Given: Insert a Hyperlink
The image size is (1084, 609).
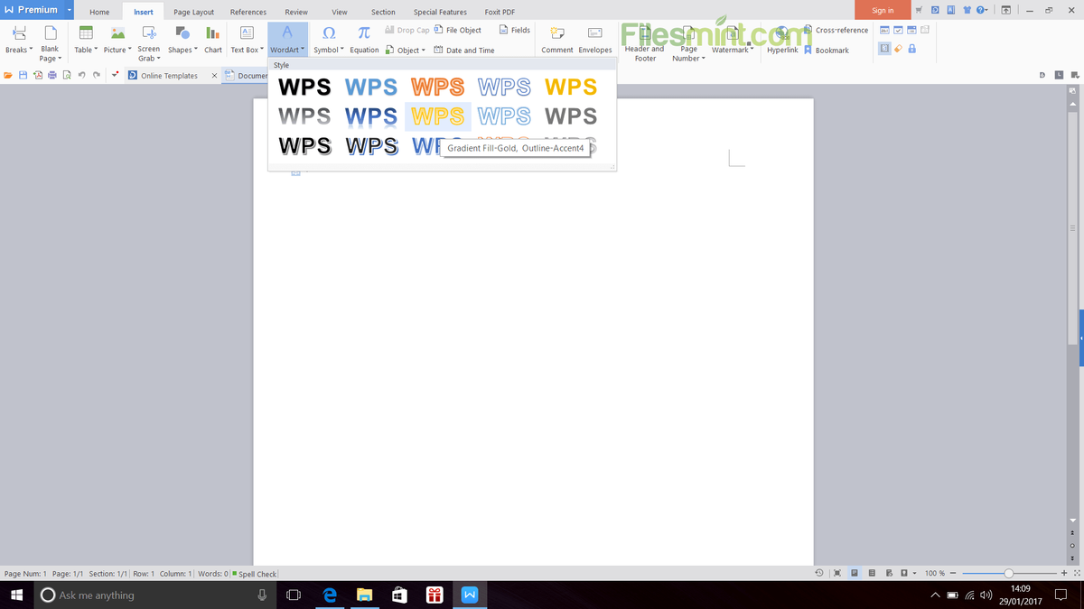Looking at the screenshot, I should pos(782,40).
